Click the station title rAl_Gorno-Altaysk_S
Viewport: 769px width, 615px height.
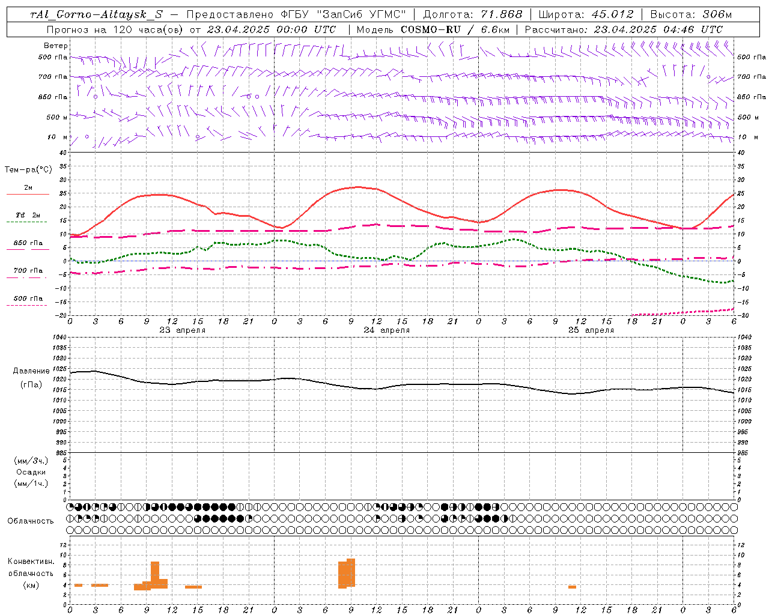pos(96,15)
